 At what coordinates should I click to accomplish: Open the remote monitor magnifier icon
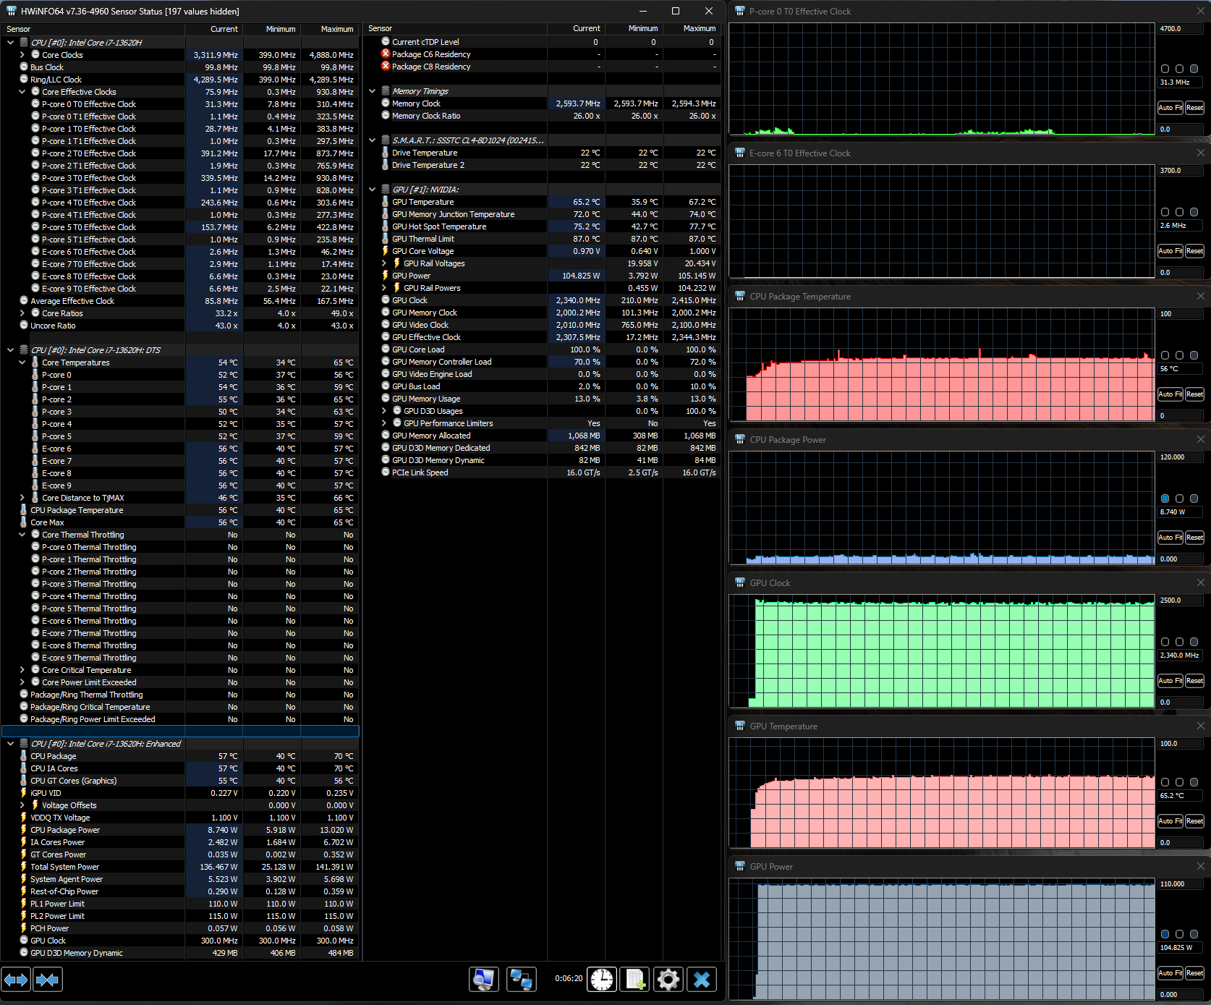coord(483,980)
